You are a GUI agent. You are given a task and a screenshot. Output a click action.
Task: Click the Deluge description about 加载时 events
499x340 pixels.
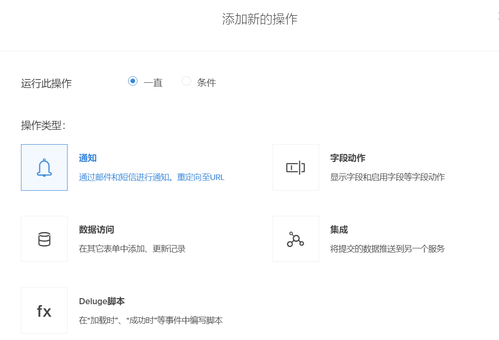pyautogui.click(x=150, y=320)
